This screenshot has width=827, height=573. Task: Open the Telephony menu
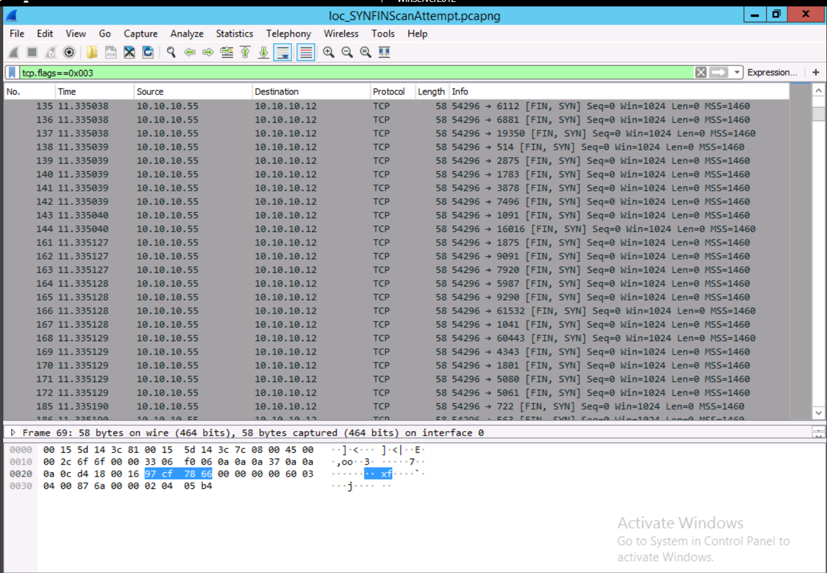(289, 33)
